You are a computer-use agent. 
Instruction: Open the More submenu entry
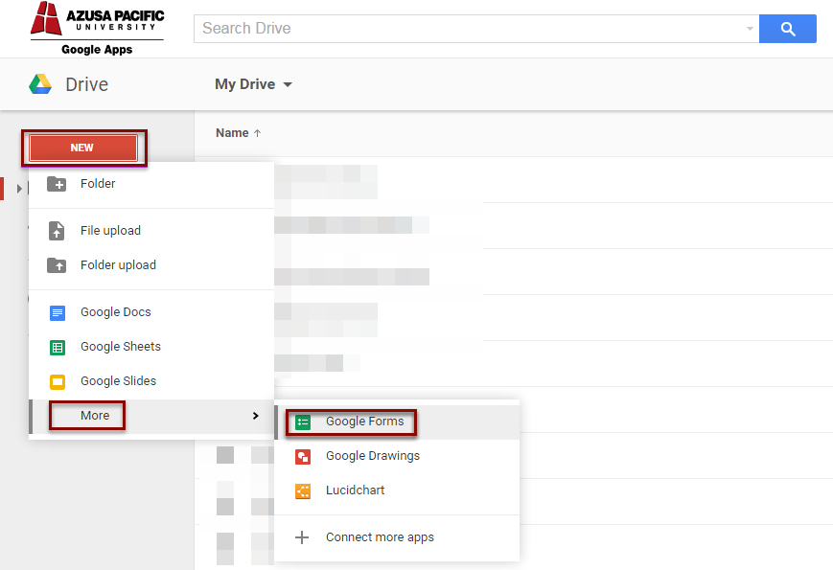(x=151, y=416)
